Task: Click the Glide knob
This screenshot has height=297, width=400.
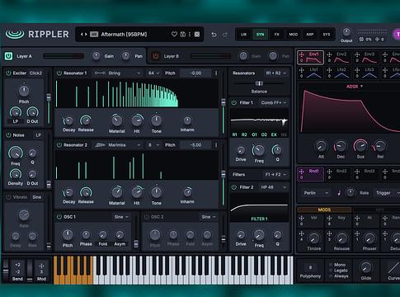Action: click(x=365, y=267)
